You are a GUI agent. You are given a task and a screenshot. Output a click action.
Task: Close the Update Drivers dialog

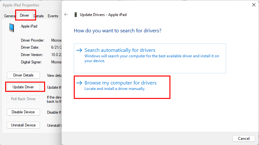pyautogui.click(x=254, y=5)
